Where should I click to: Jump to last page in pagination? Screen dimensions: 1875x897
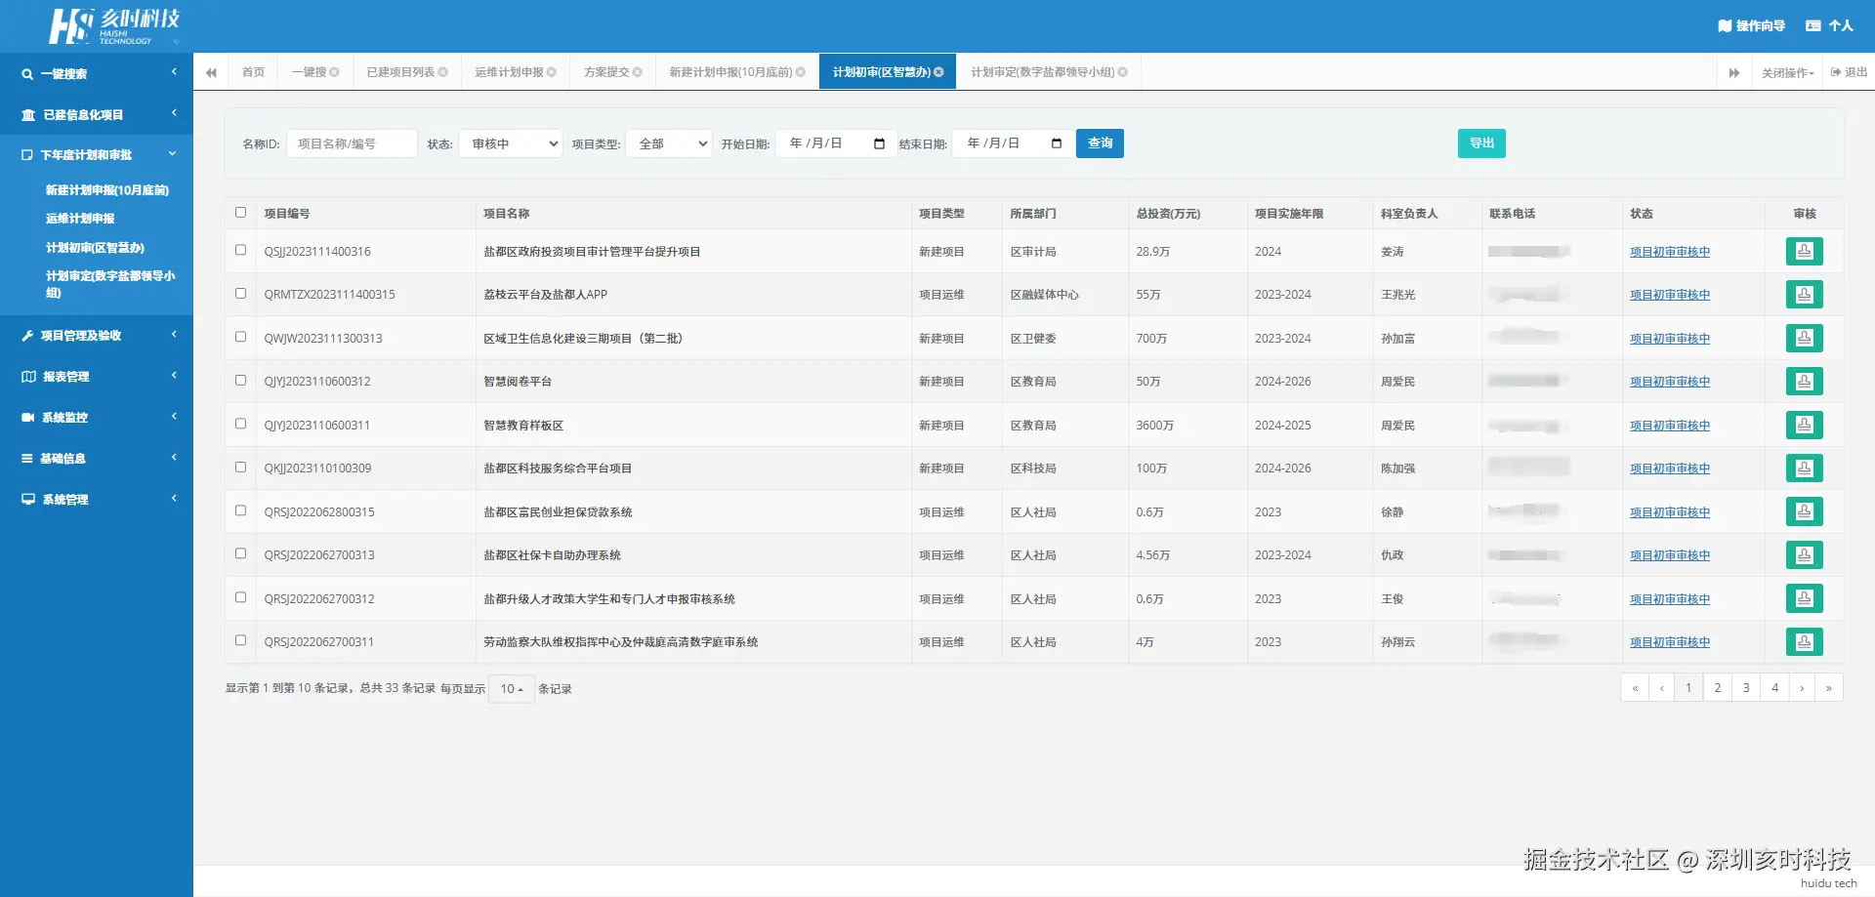(1829, 688)
